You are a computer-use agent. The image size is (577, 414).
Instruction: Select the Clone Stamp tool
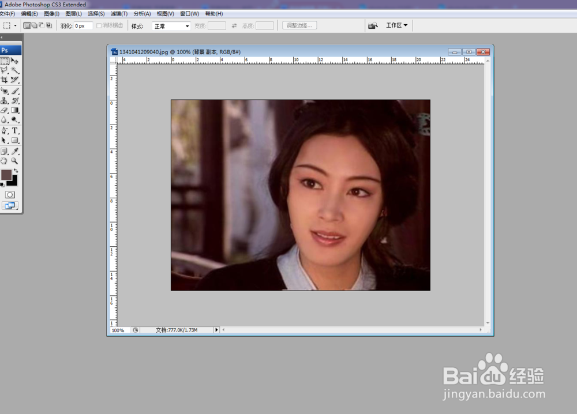tap(5, 101)
